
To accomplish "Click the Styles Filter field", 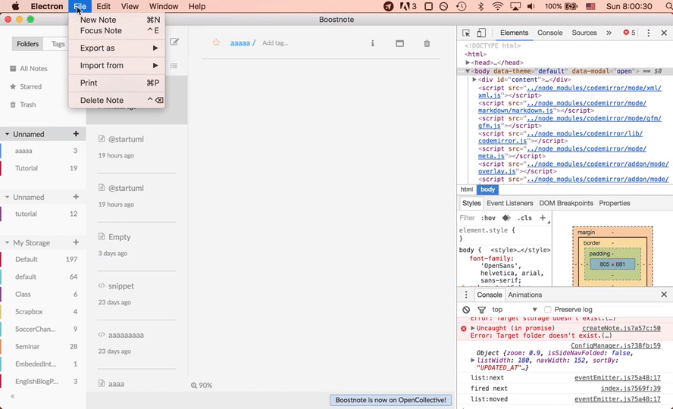I will (x=468, y=218).
